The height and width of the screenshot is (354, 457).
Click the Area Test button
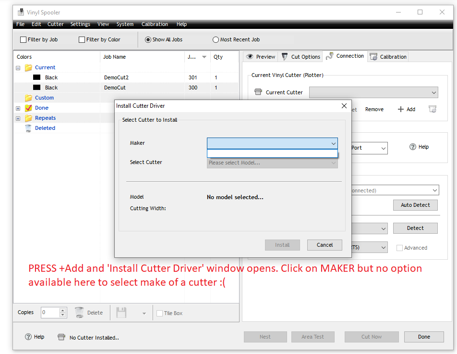pyautogui.click(x=313, y=337)
